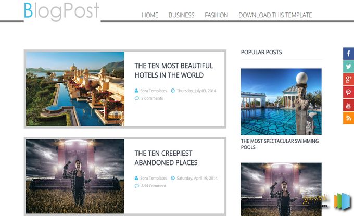Open the swimming pool popular post thumbnail
The image size is (354, 216).
(x=281, y=101)
